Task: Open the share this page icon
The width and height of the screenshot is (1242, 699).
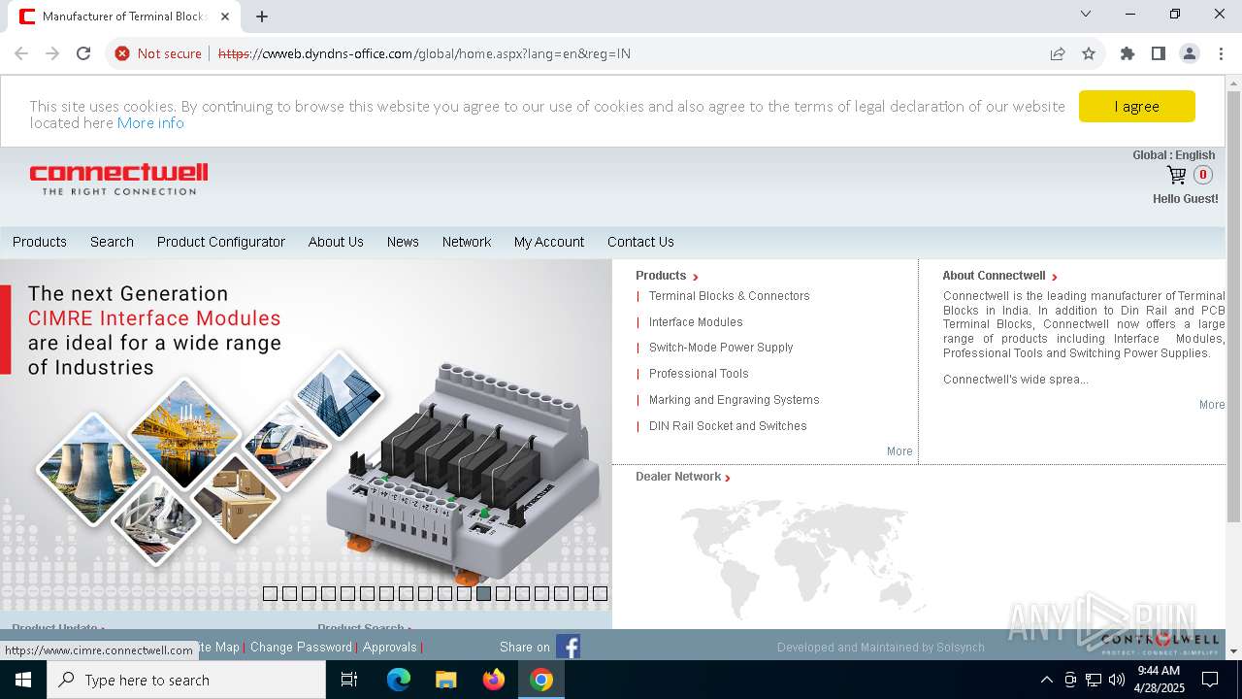Action: click(x=1058, y=53)
